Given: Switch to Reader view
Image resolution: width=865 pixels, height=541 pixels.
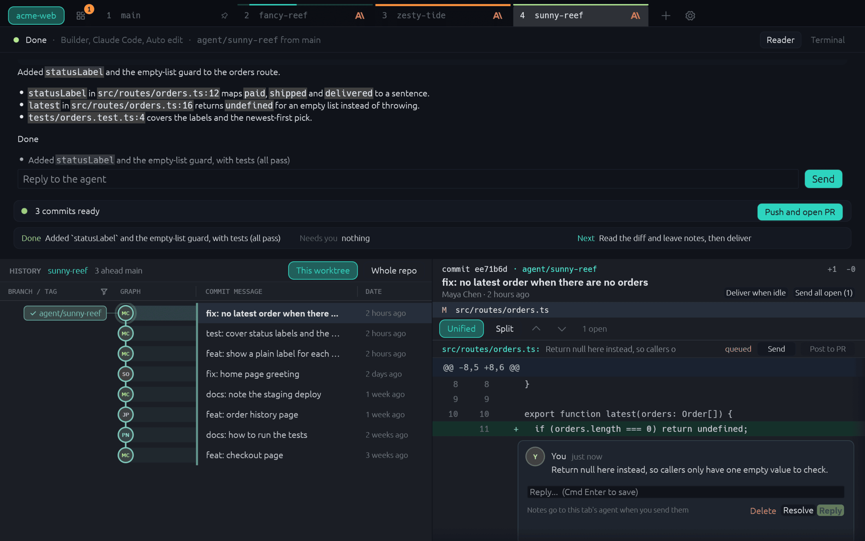Looking at the screenshot, I should (780, 40).
